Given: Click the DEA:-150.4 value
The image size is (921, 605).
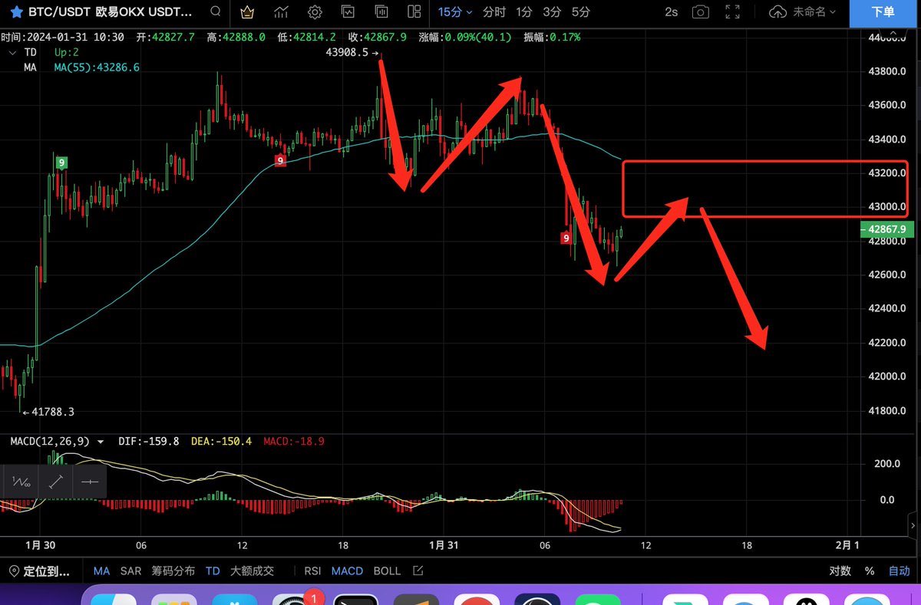Looking at the screenshot, I should click(221, 442).
